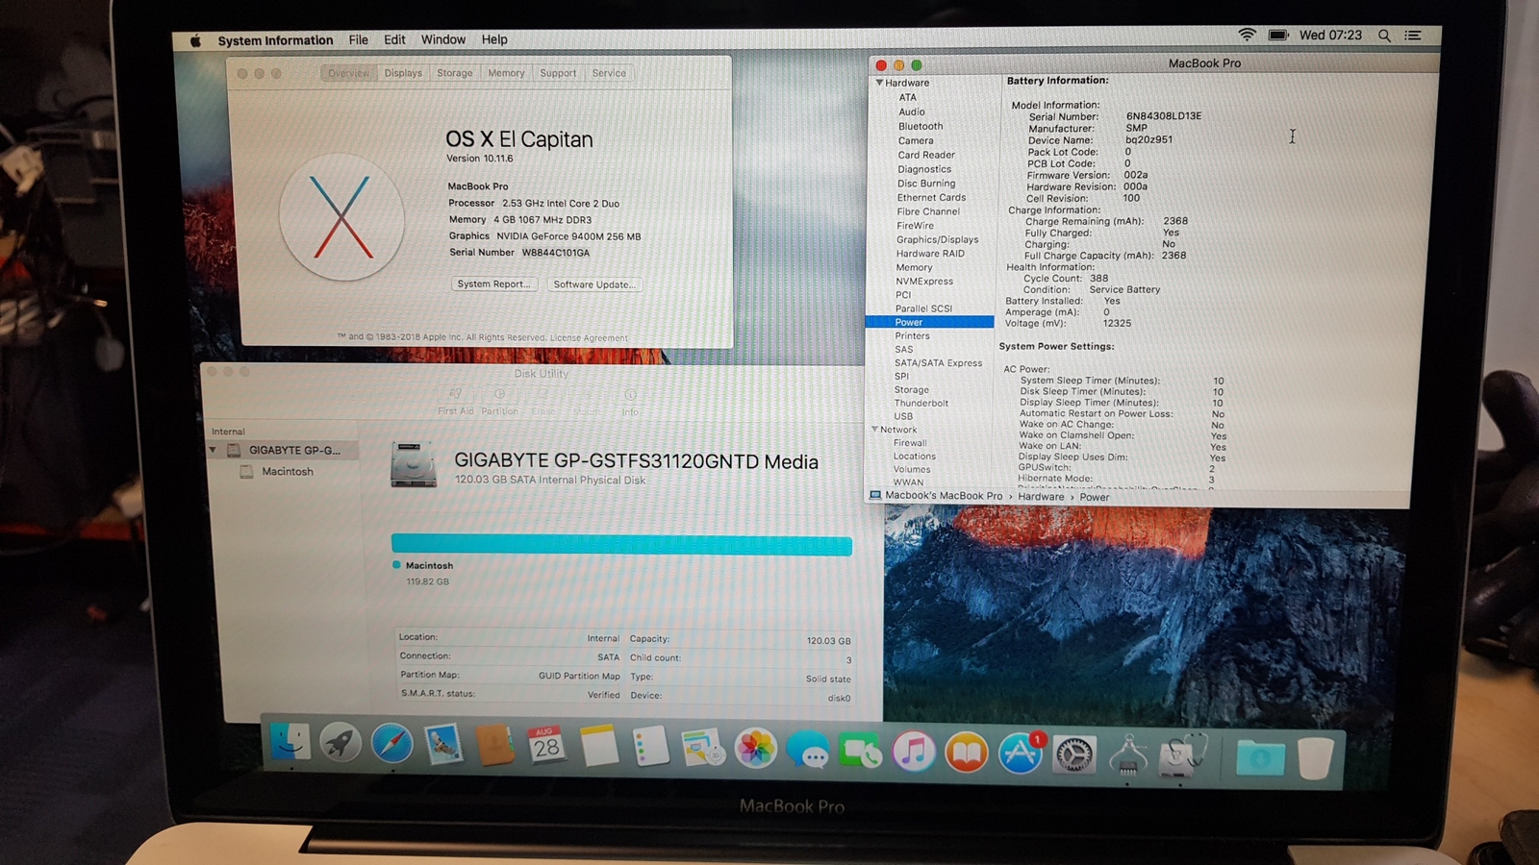This screenshot has width=1539, height=865.
Task: Open System Information application menu
Action: (x=275, y=40)
